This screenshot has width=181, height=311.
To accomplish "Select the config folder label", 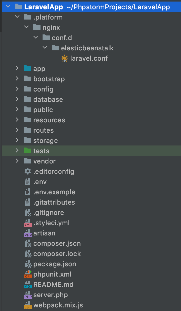I will [43, 89].
